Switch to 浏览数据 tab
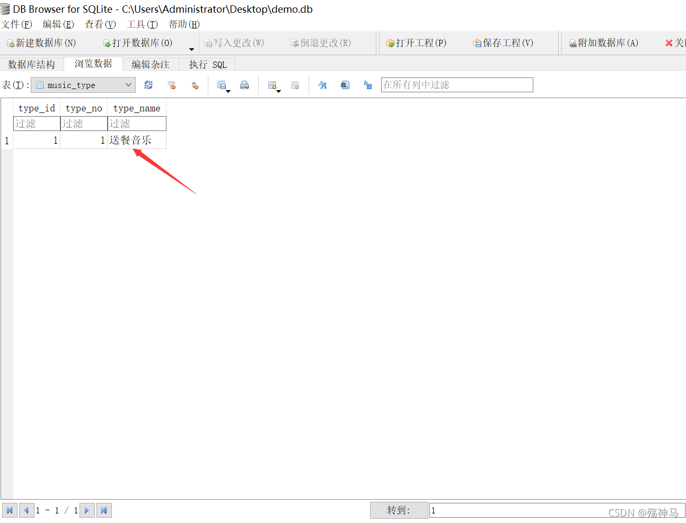Viewport: 686px width, 523px height. (93, 64)
